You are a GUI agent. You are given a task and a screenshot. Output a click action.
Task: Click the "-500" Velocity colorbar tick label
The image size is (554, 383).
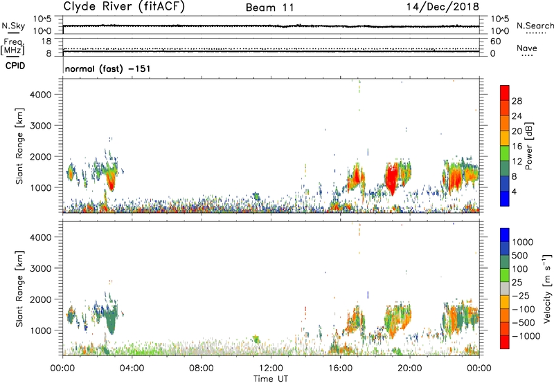524,322
